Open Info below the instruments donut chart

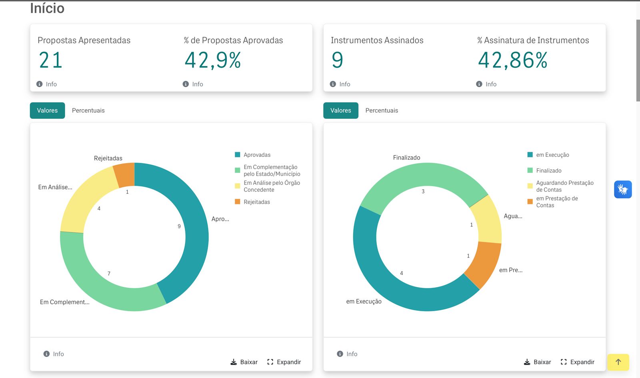click(x=347, y=354)
